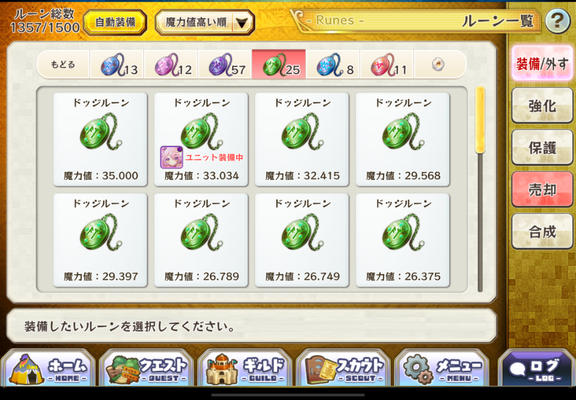
Task: Go back with the もどる tab
Action: coord(63,65)
